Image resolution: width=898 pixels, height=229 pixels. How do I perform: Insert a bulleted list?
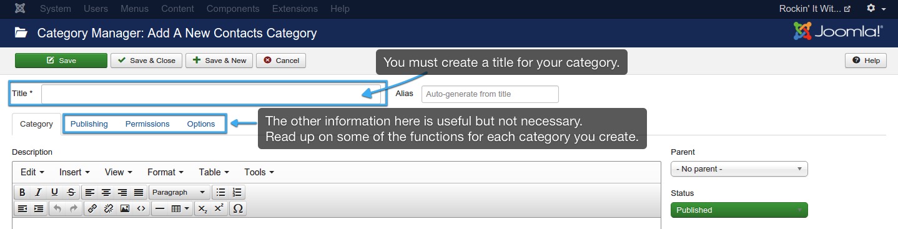pyautogui.click(x=220, y=192)
